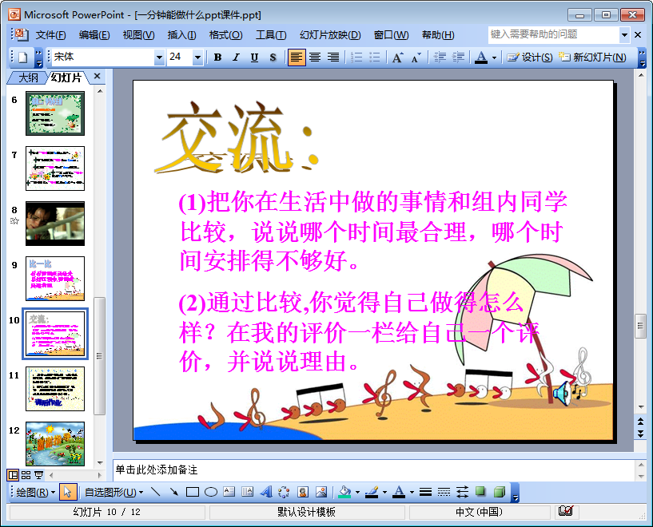Open font color dropdown in formatting toolbar
The image size is (653, 527).
click(494, 57)
